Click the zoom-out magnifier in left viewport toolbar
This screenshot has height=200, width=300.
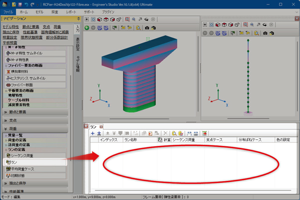pyautogui.click(x=133, y=20)
